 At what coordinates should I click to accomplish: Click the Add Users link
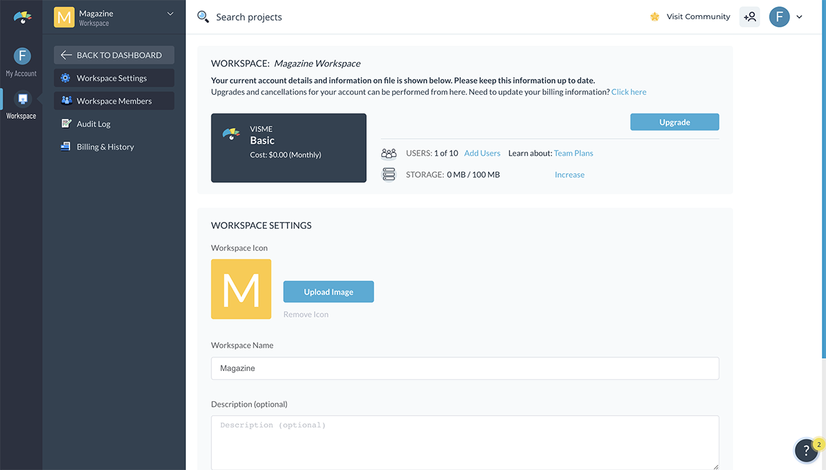482,153
